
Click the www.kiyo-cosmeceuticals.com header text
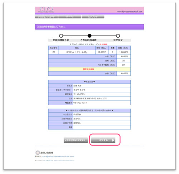pos(130,11)
